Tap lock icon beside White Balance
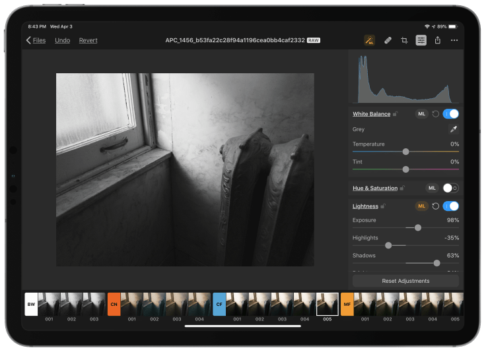Screen dimensions: 486x352 [395, 114]
